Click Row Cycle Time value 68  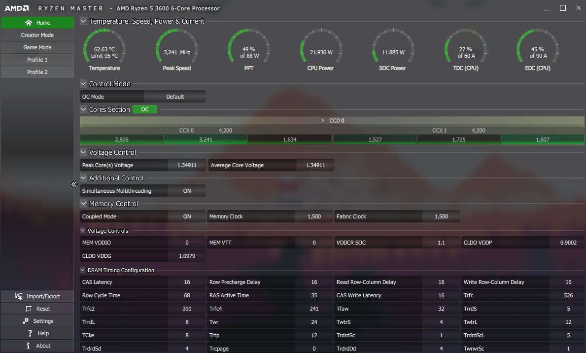187,295
